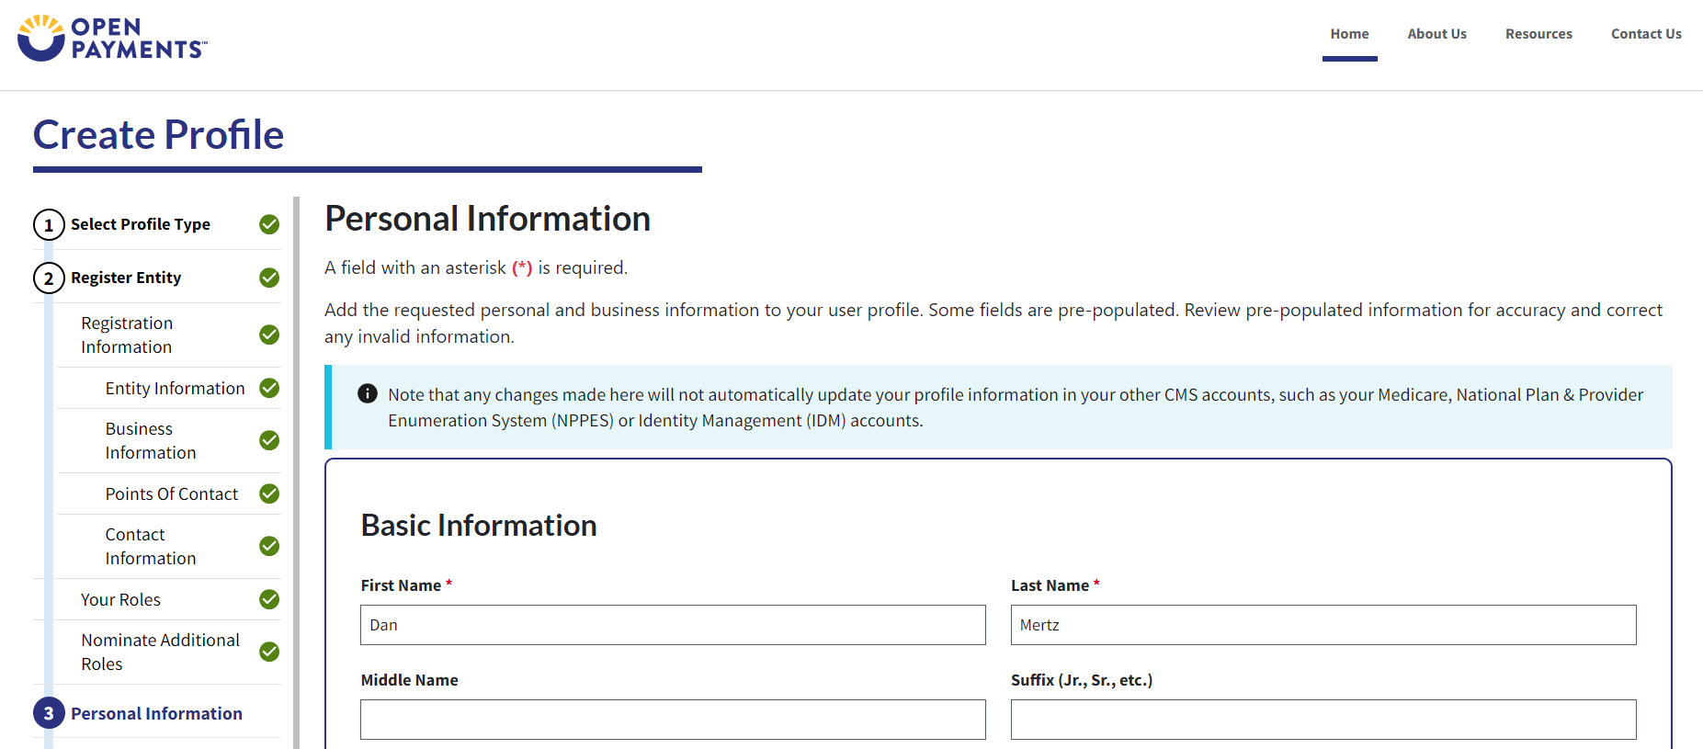The image size is (1703, 749).
Task: Open the Business Information step
Action: (x=151, y=440)
